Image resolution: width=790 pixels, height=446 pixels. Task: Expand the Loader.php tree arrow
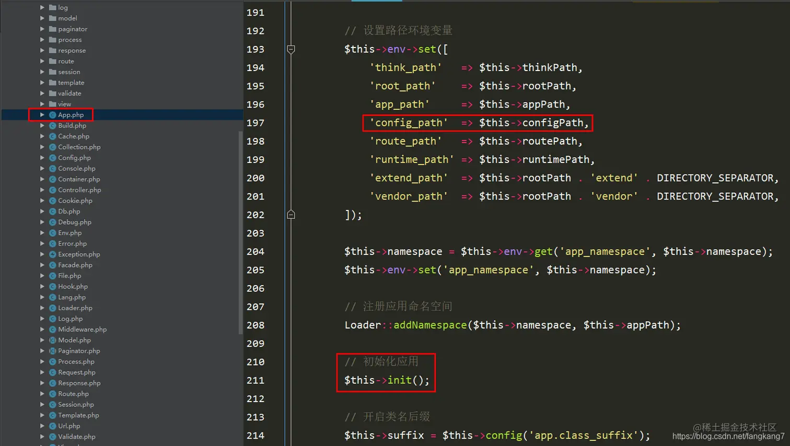click(42, 308)
